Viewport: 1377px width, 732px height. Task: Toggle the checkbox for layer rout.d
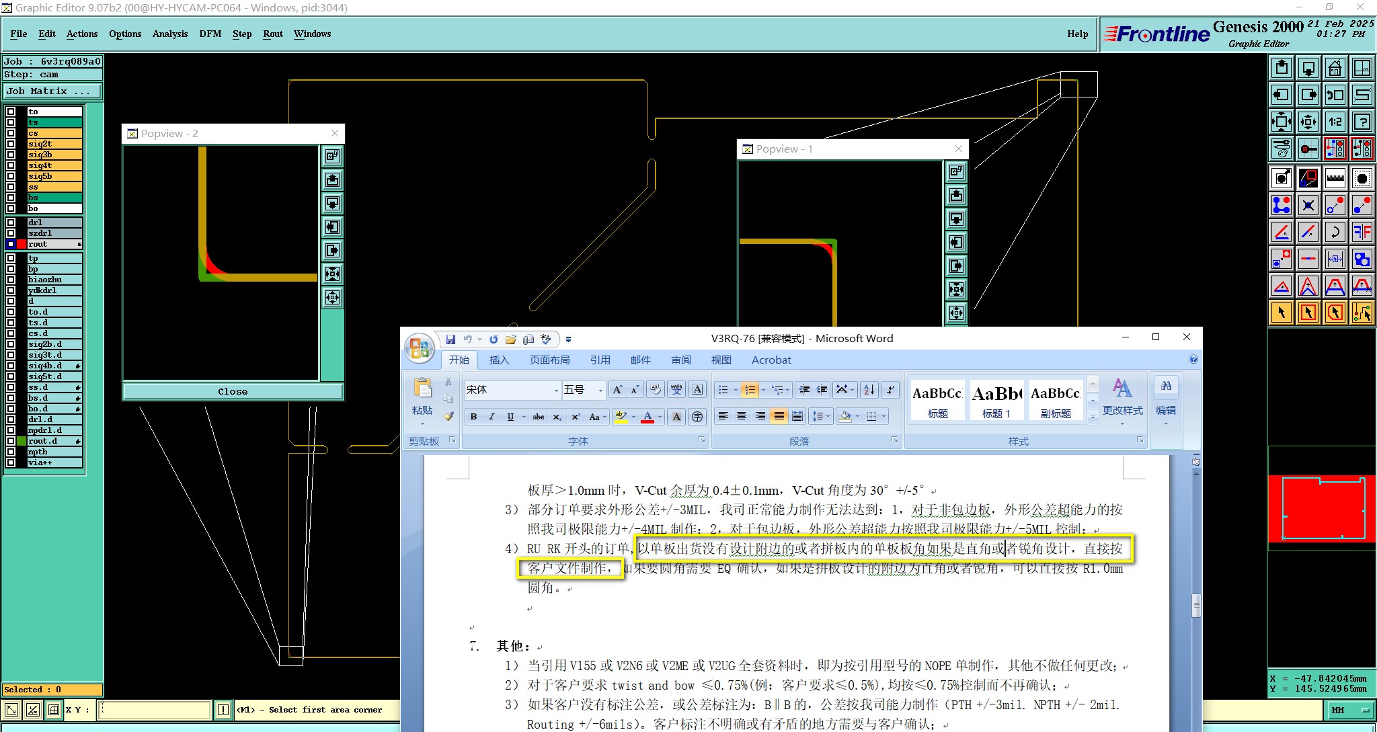[x=11, y=441]
